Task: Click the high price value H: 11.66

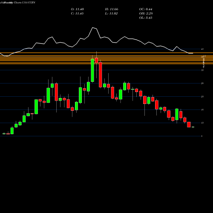Action: click(112, 9)
